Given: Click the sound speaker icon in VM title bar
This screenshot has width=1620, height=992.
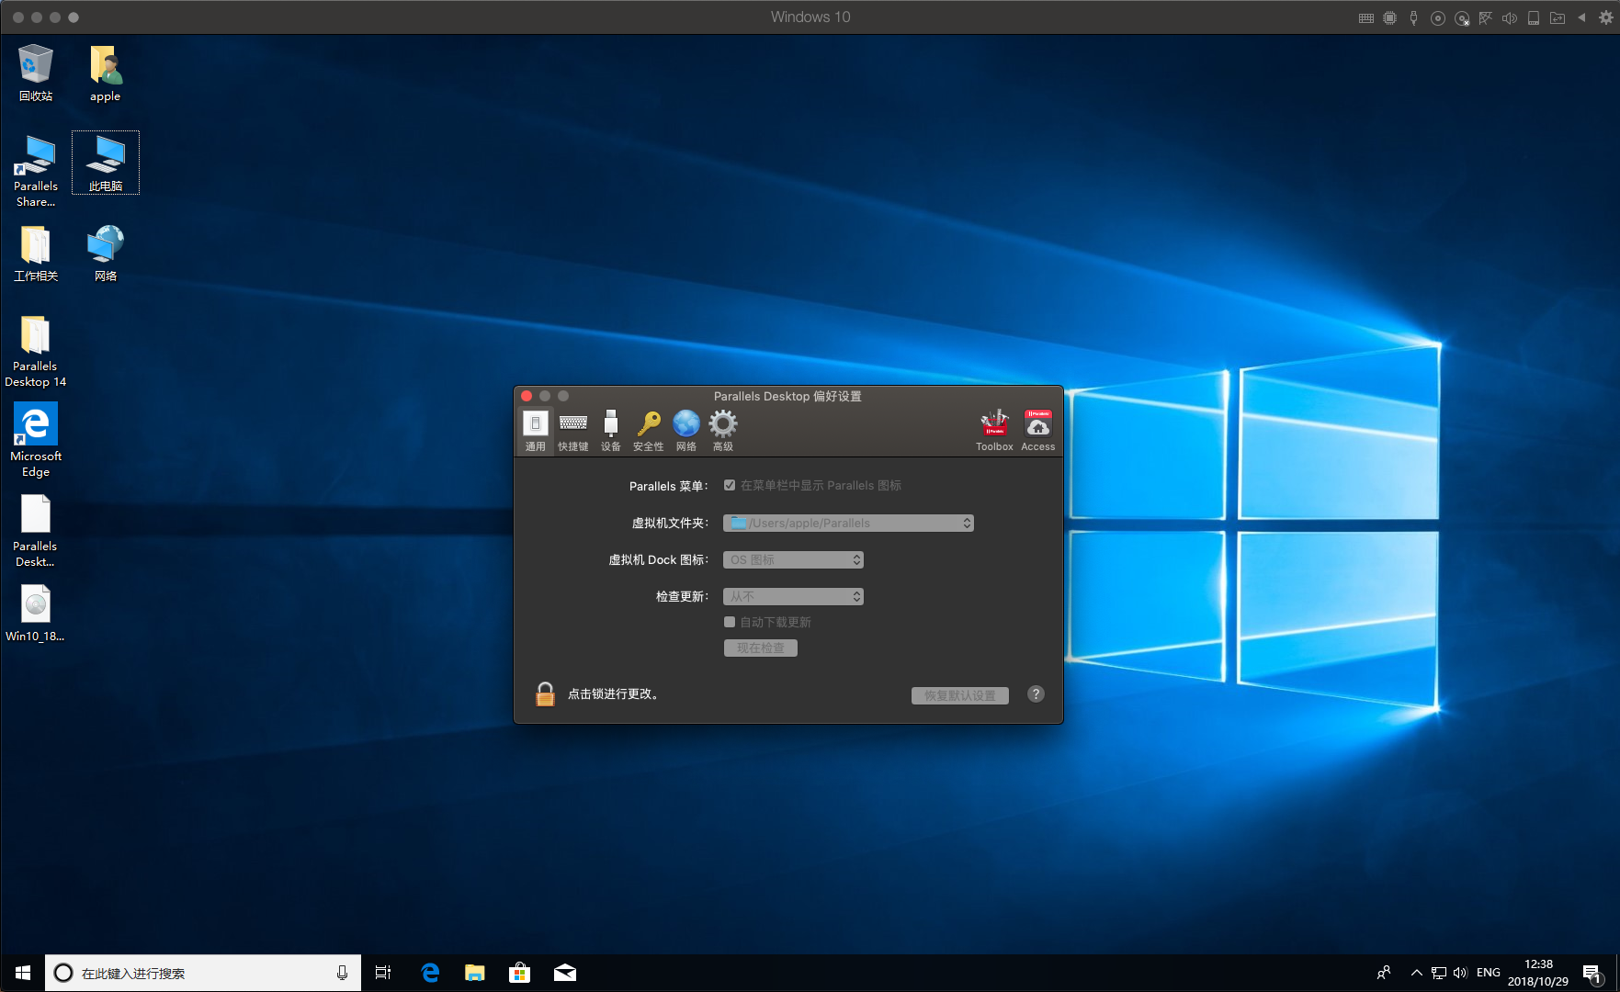Looking at the screenshot, I should 1510,17.
